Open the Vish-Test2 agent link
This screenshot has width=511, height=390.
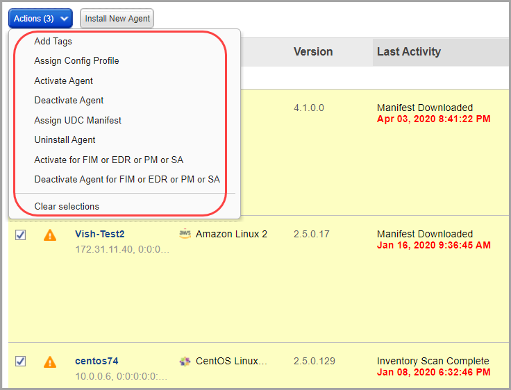[99, 234]
